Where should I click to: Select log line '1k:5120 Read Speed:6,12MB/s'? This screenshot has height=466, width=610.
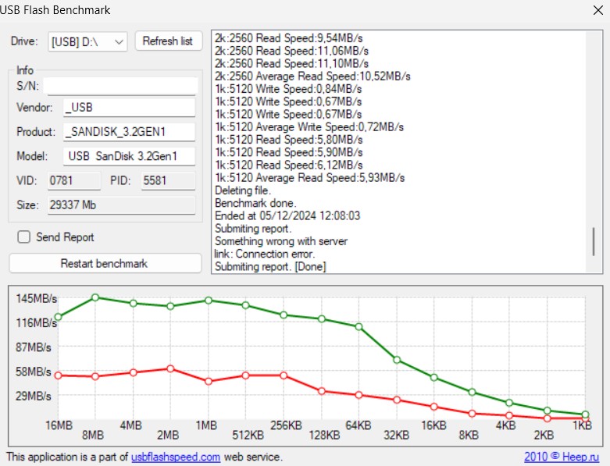click(289, 165)
